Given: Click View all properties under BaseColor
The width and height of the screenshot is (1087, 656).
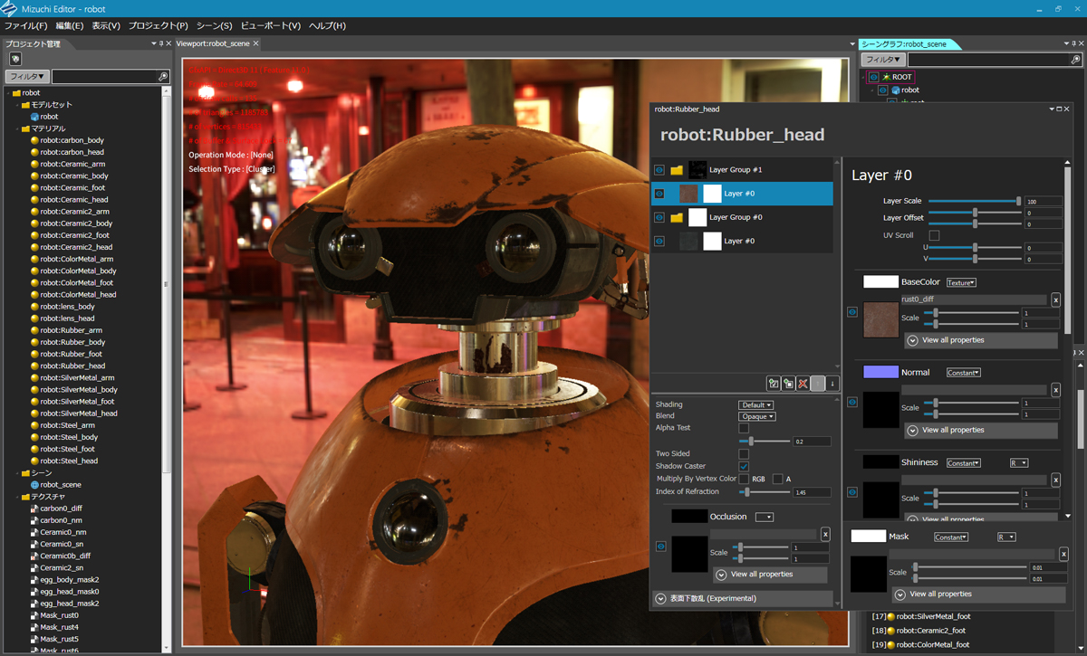Looking at the screenshot, I should click(x=980, y=340).
